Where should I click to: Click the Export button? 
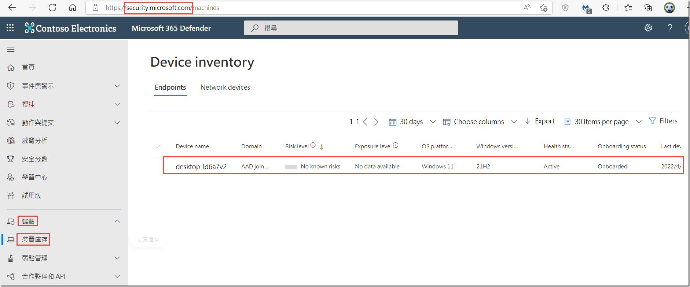point(540,122)
